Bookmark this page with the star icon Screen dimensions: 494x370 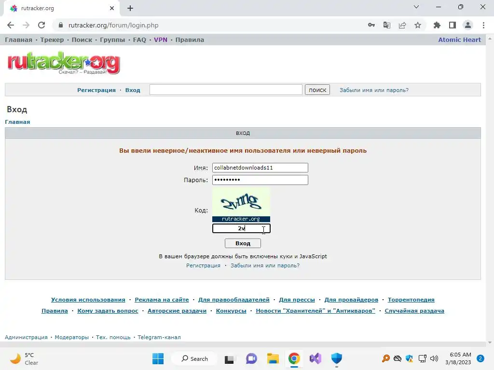point(418,25)
